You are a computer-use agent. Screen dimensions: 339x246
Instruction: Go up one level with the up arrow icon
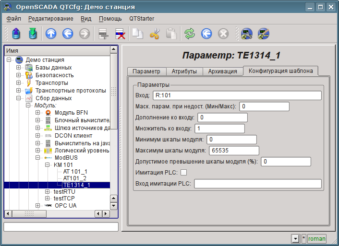[51, 34]
